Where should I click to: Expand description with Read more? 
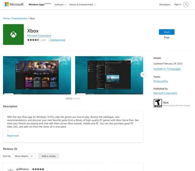(13, 136)
